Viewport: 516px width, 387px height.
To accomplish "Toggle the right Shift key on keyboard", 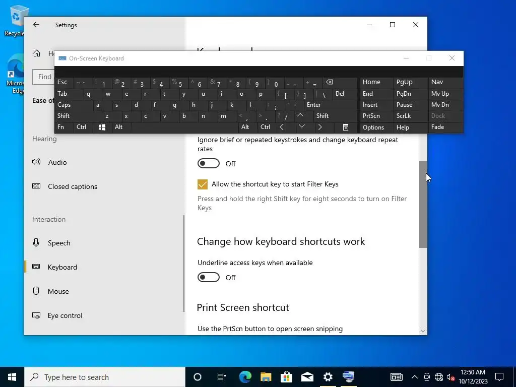I will tap(335, 116).
